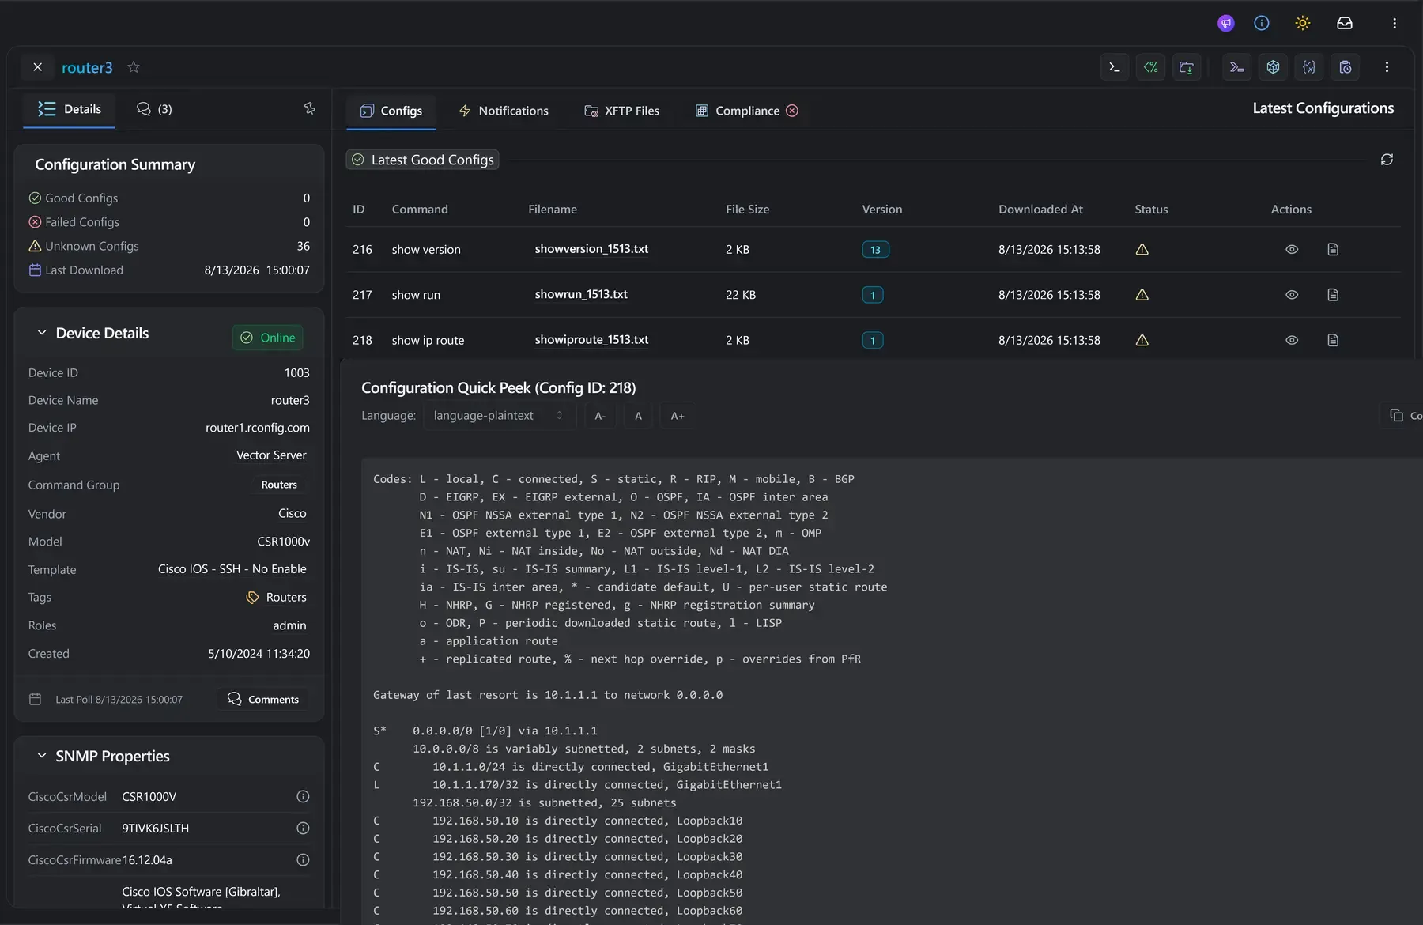Click warning status icon for show run
Image resolution: width=1423 pixels, height=925 pixels.
pos(1142,295)
